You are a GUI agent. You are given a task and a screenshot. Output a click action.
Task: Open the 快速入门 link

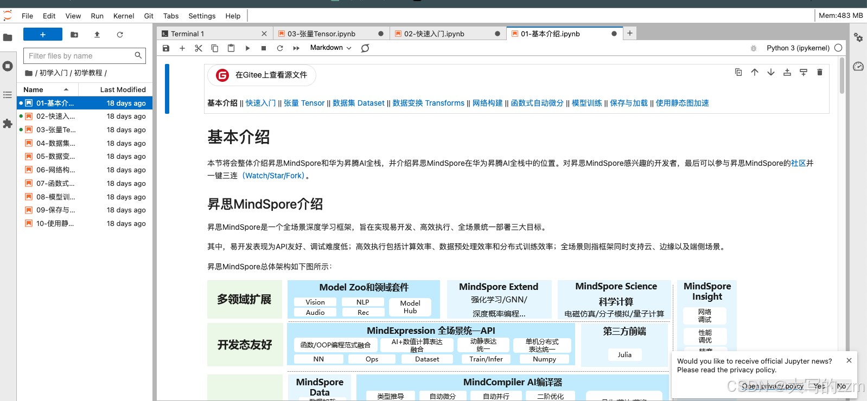[x=260, y=103]
